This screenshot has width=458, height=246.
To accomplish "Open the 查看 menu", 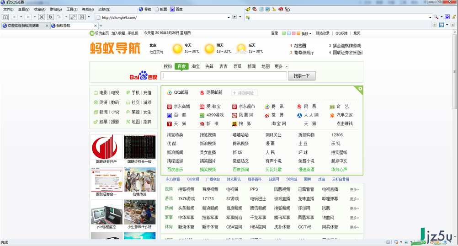I will 24,9.
